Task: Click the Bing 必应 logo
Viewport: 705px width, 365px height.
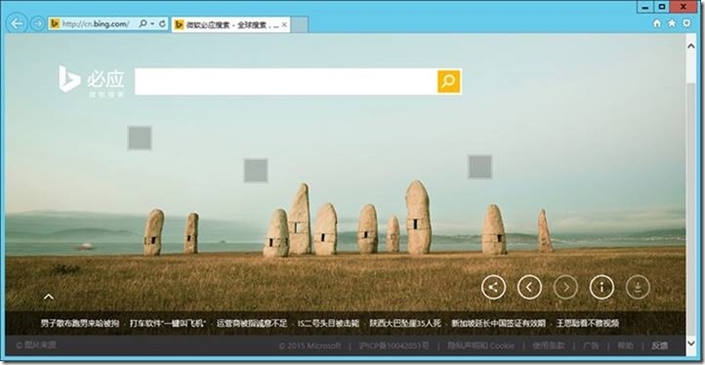Action: click(x=91, y=81)
